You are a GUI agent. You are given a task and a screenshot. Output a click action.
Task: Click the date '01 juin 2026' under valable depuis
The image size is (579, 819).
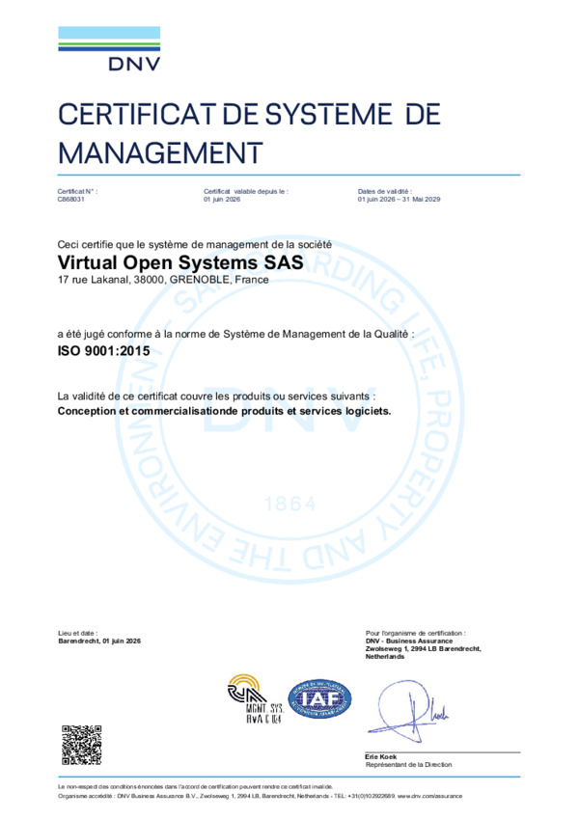coord(222,199)
